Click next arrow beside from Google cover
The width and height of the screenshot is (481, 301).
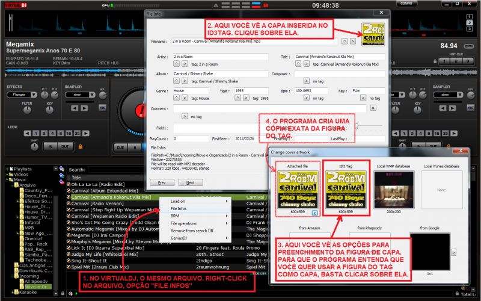coord(454,252)
